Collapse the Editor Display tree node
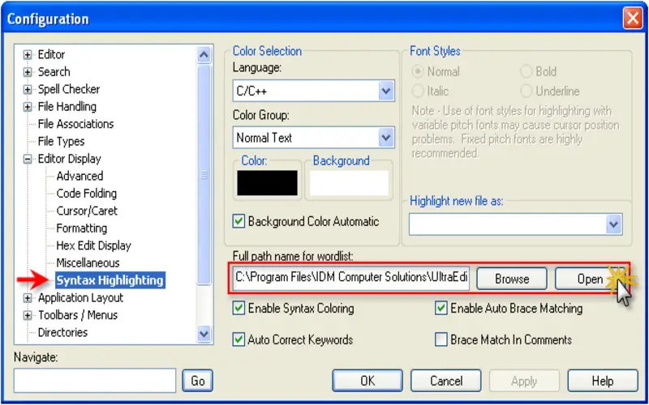Image resolution: width=649 pixels, height=405 pixels. point(28,159)
